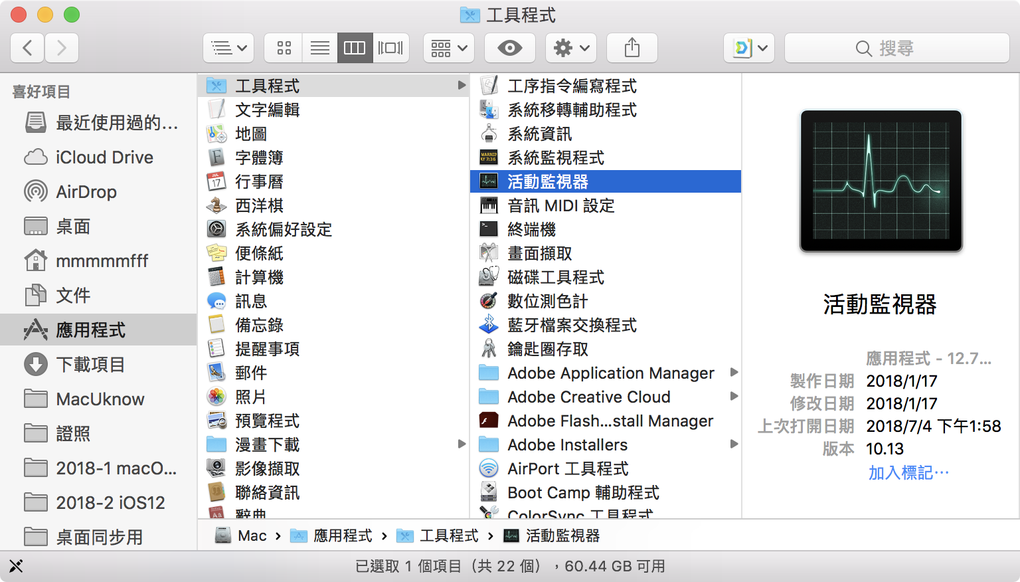Click the Quick Look eye button

pos(510,48)
